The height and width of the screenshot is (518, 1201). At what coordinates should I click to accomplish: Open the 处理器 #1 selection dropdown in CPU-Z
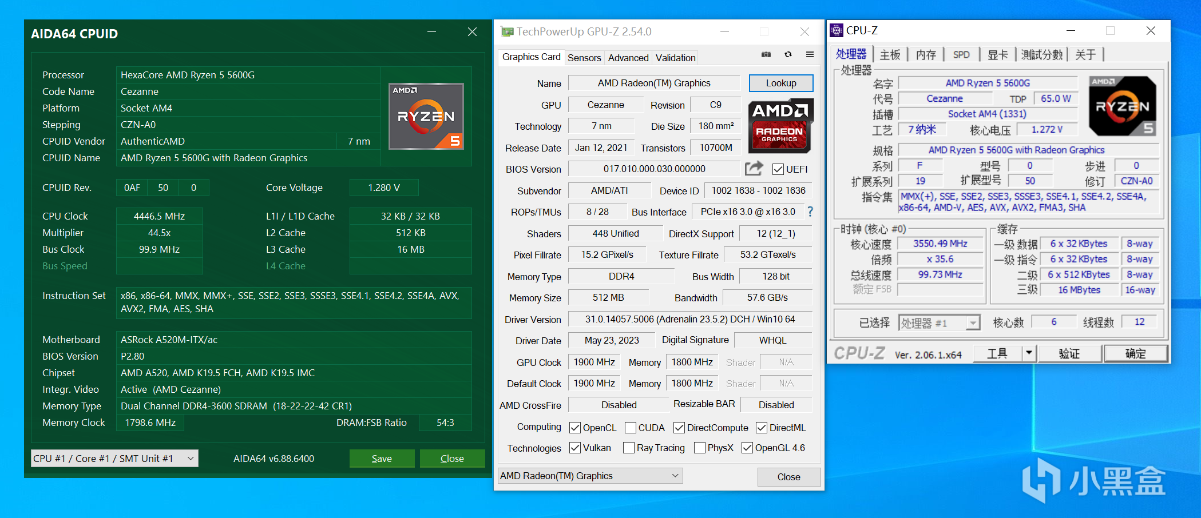tap(940, 323)
